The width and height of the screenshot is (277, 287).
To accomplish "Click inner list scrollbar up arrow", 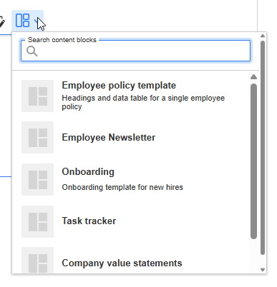I will click(253, 76).
